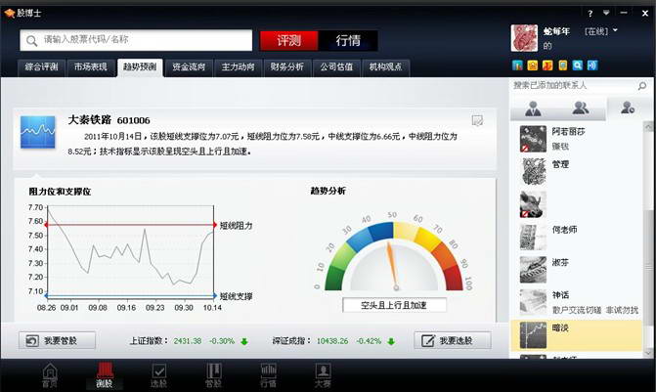Switch to the 综合评测 tab

pos(41,67)
